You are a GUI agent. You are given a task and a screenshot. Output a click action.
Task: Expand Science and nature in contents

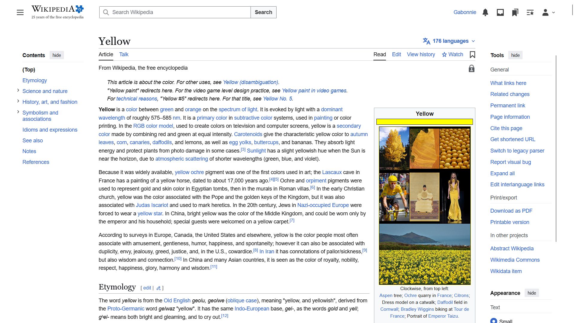pyautogui.click(x=18, y=90)
